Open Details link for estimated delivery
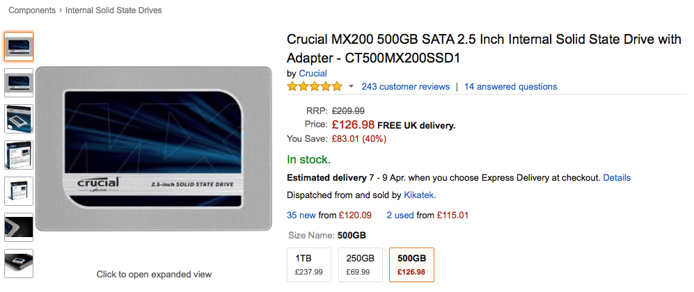The width and height of the screenshot is (694, 292). coord(617,178)
